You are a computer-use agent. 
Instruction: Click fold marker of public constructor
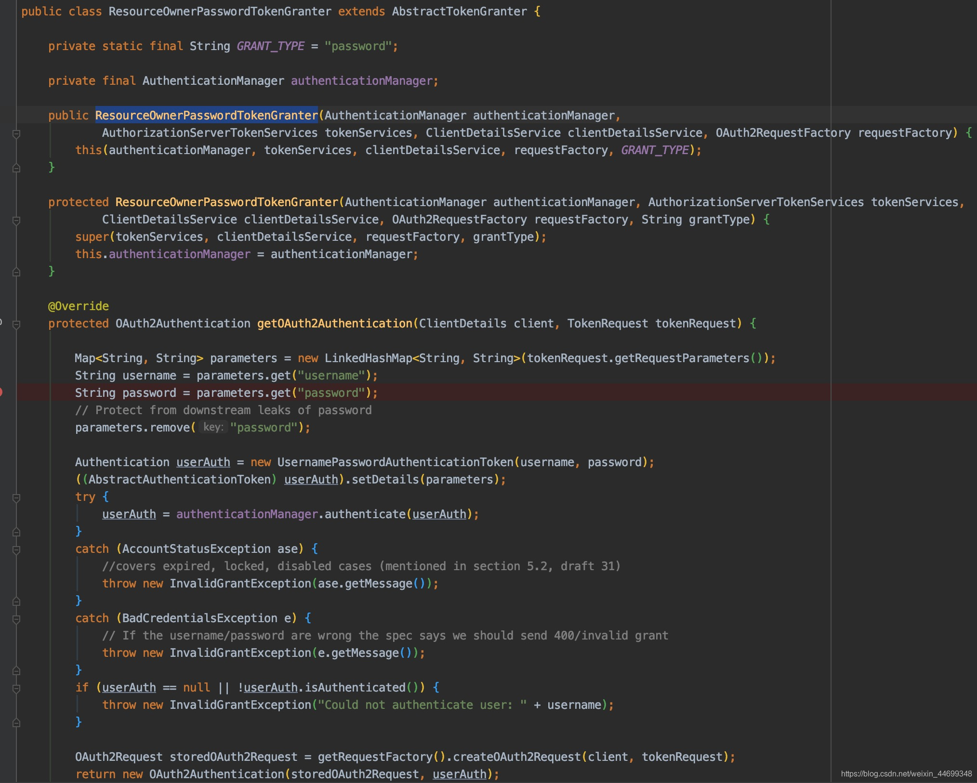(16, 133)
